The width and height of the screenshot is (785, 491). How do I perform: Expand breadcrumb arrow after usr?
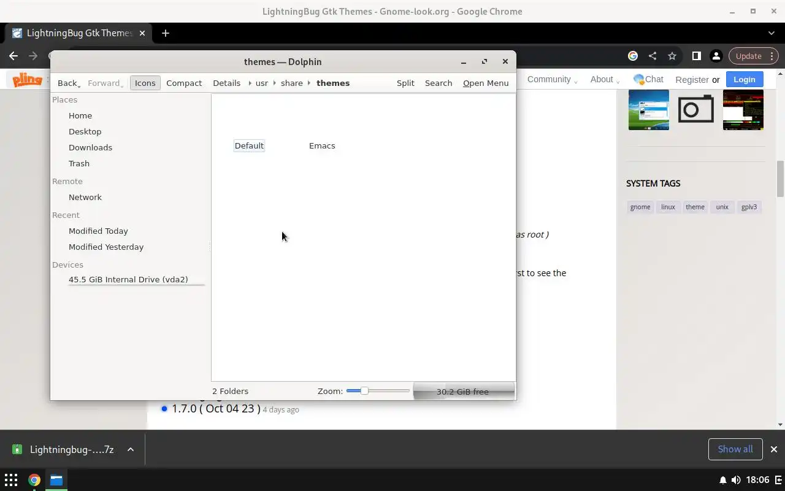[x=275, y=83]
